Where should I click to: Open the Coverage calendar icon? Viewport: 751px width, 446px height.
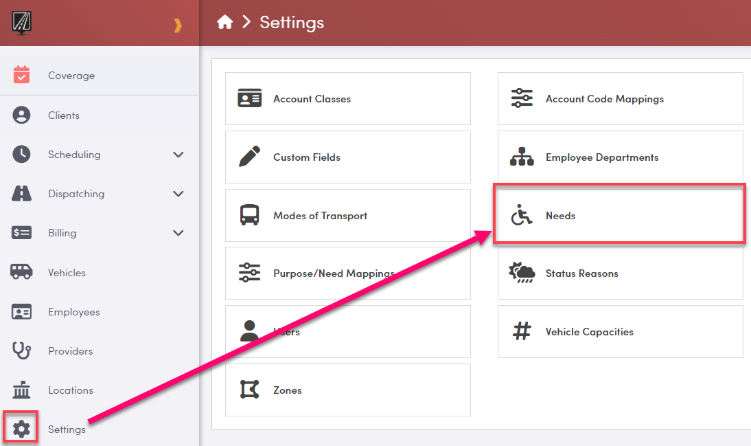pos(22,75)
